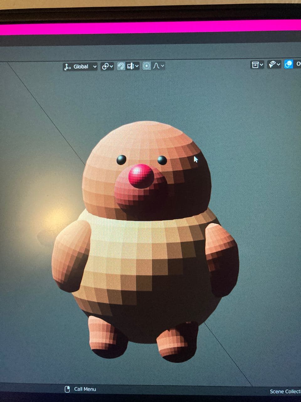Open the proportional editing falloff dropdown
The height and width of the screenshot is (402, 301).
coord(158,66)
